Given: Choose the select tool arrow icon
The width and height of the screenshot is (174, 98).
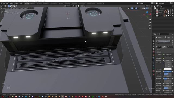Looking at the screenshot, I should (x=6, y=6).
